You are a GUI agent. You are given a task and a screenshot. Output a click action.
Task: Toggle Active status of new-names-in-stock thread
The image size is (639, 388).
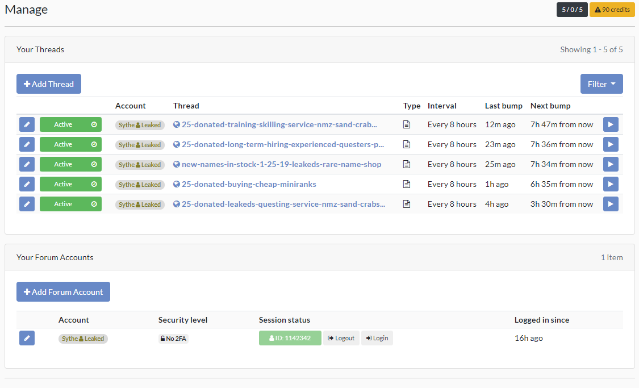tap(70, 164)
